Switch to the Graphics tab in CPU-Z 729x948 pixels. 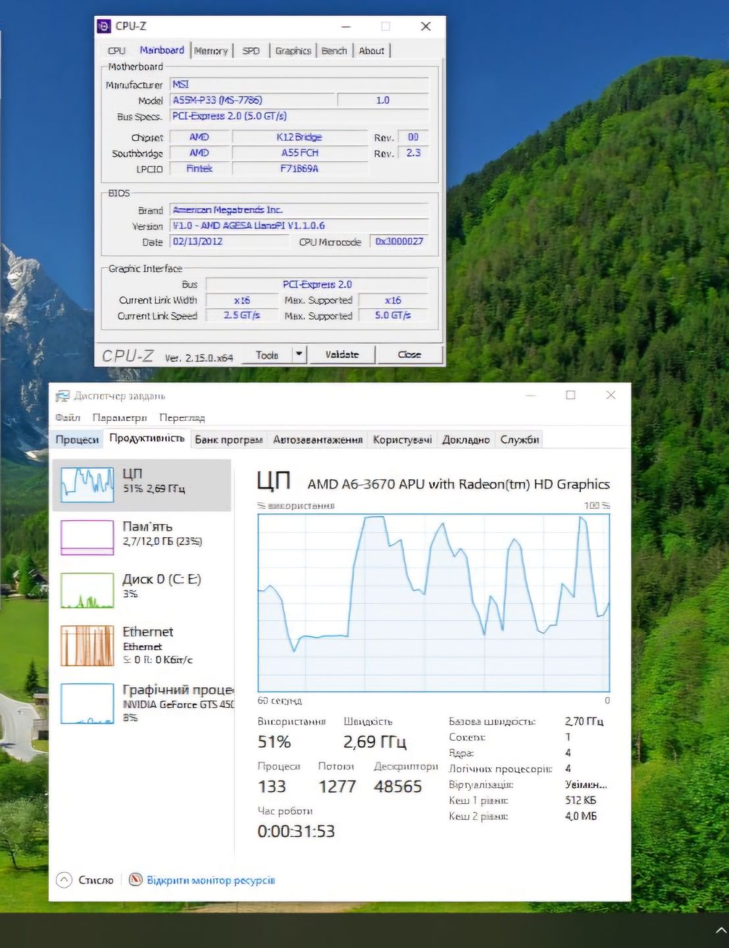(293, 51)
